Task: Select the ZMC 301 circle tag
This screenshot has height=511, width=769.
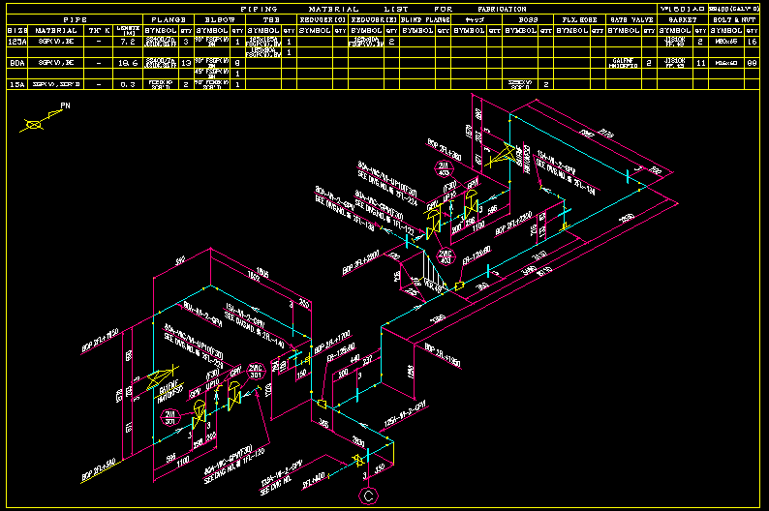Action: click(257, 372)
